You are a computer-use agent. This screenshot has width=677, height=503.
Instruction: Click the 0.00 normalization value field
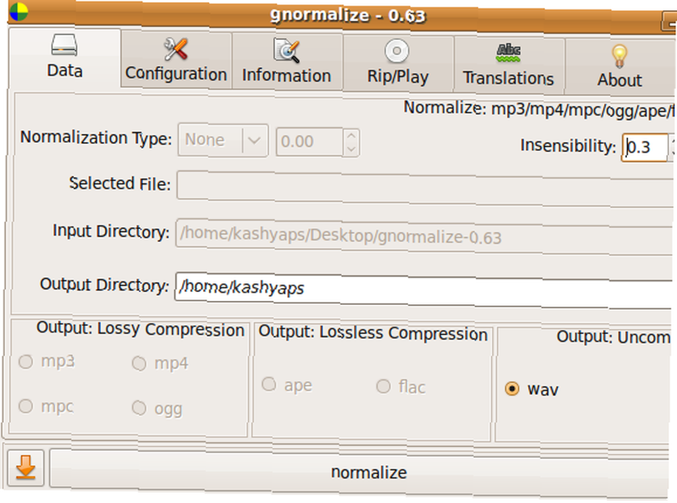(x=310, y=142)
